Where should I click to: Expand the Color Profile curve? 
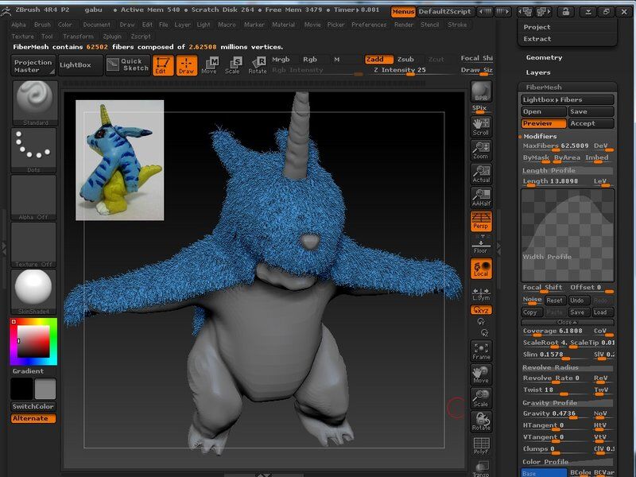tap(568, 462)
